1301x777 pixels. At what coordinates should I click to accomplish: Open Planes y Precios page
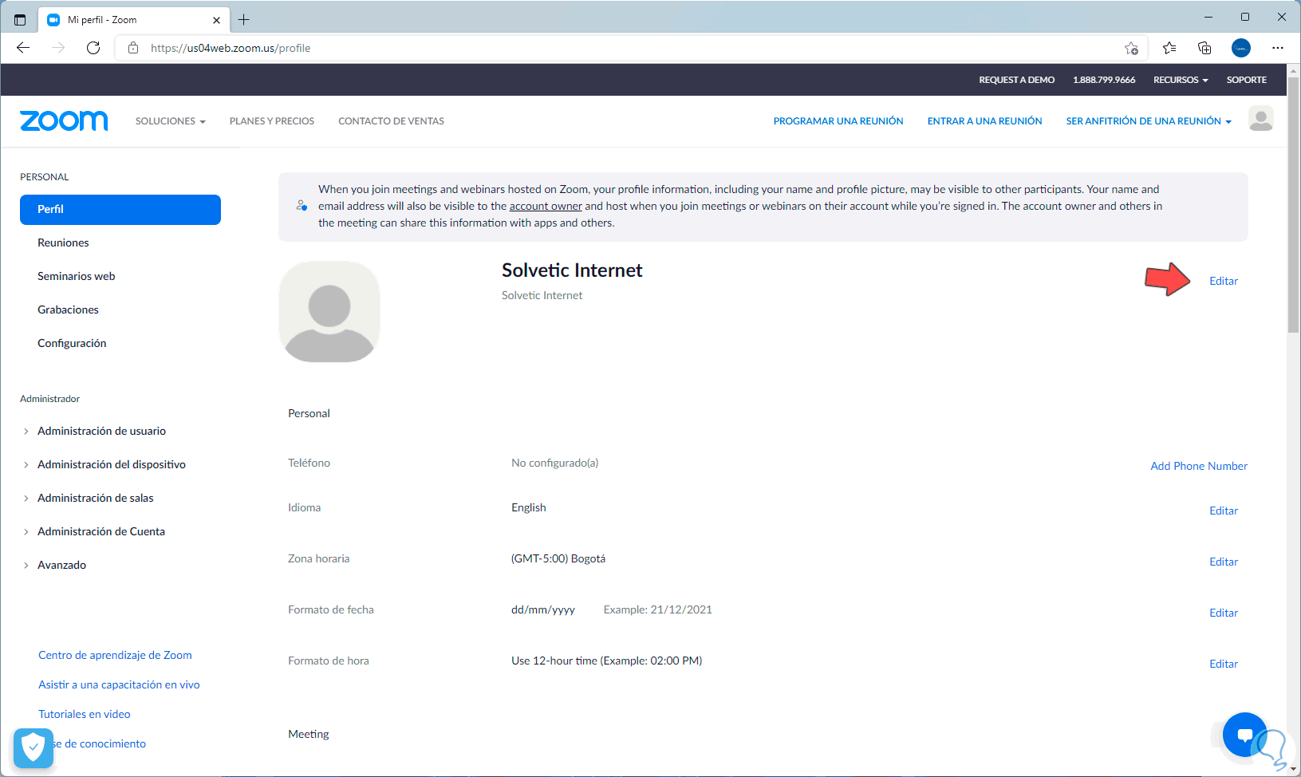(x=272, y=121)
